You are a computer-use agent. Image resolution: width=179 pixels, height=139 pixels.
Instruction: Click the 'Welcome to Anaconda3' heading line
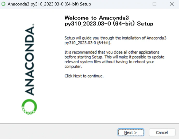[97, 18]
